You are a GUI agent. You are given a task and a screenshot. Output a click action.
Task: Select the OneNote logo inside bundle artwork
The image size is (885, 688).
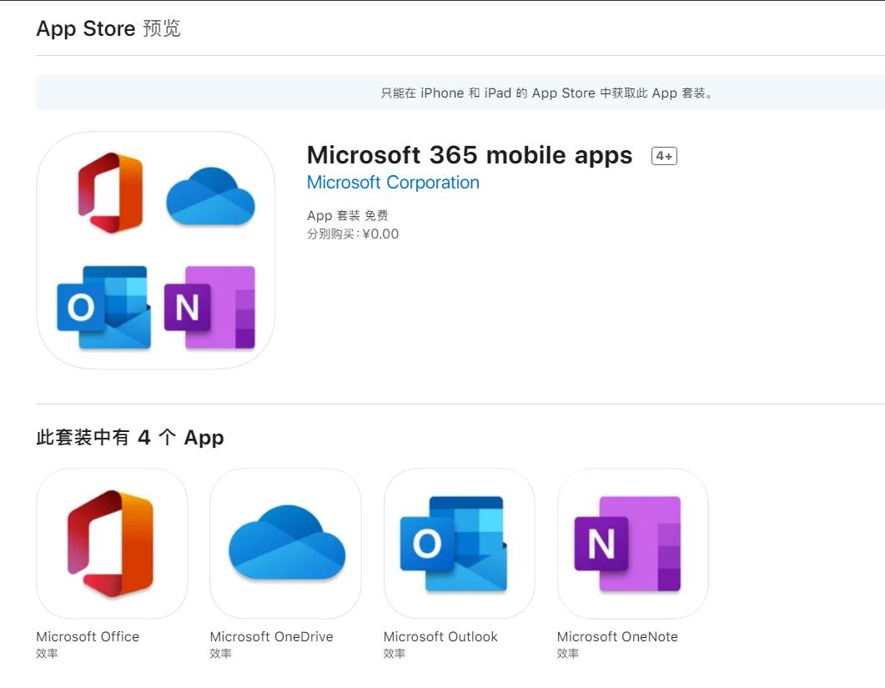coord(209,306)
